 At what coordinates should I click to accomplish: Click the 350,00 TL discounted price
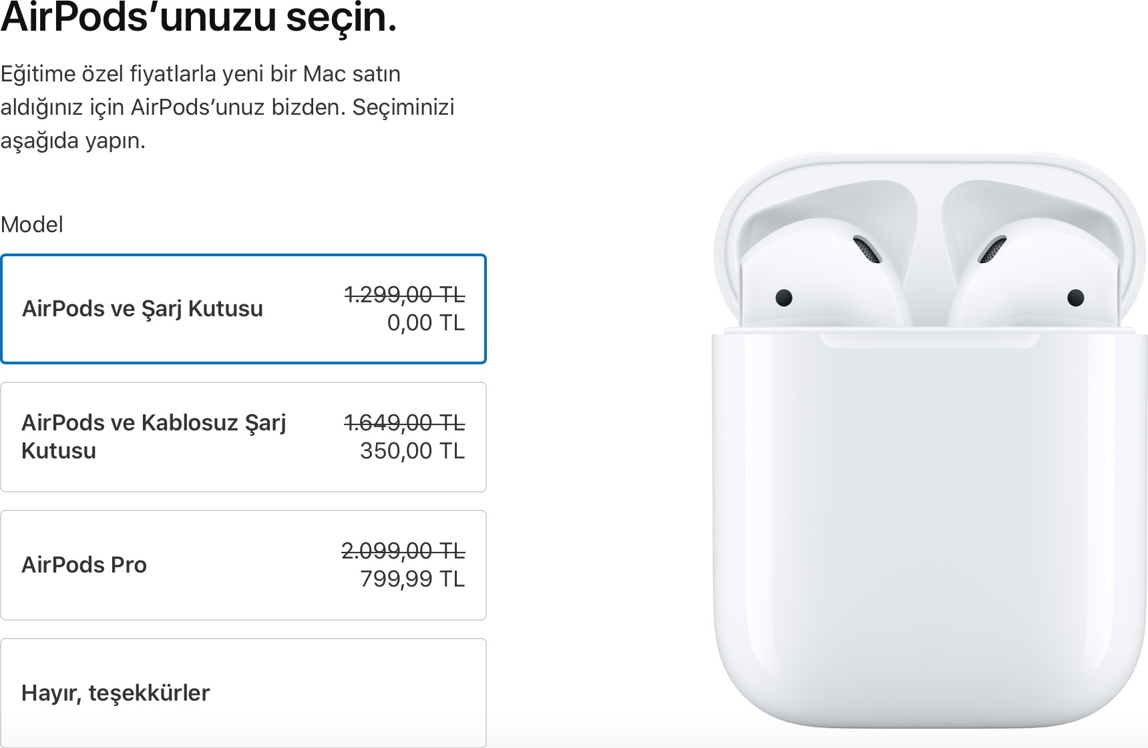(x=413, y=451)
